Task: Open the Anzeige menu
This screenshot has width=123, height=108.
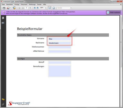Action: point(17,4)
